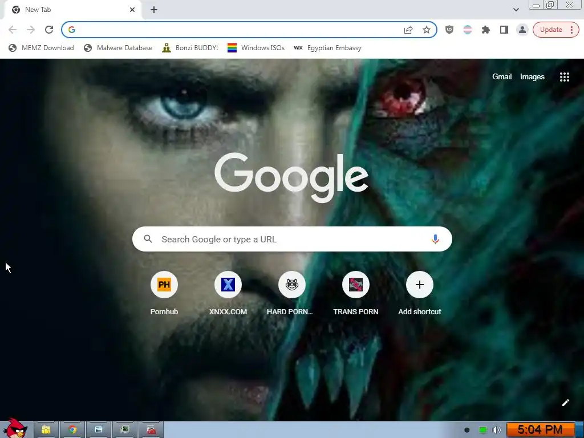
Task: Click the Images link
Action: tap(532, 77)
